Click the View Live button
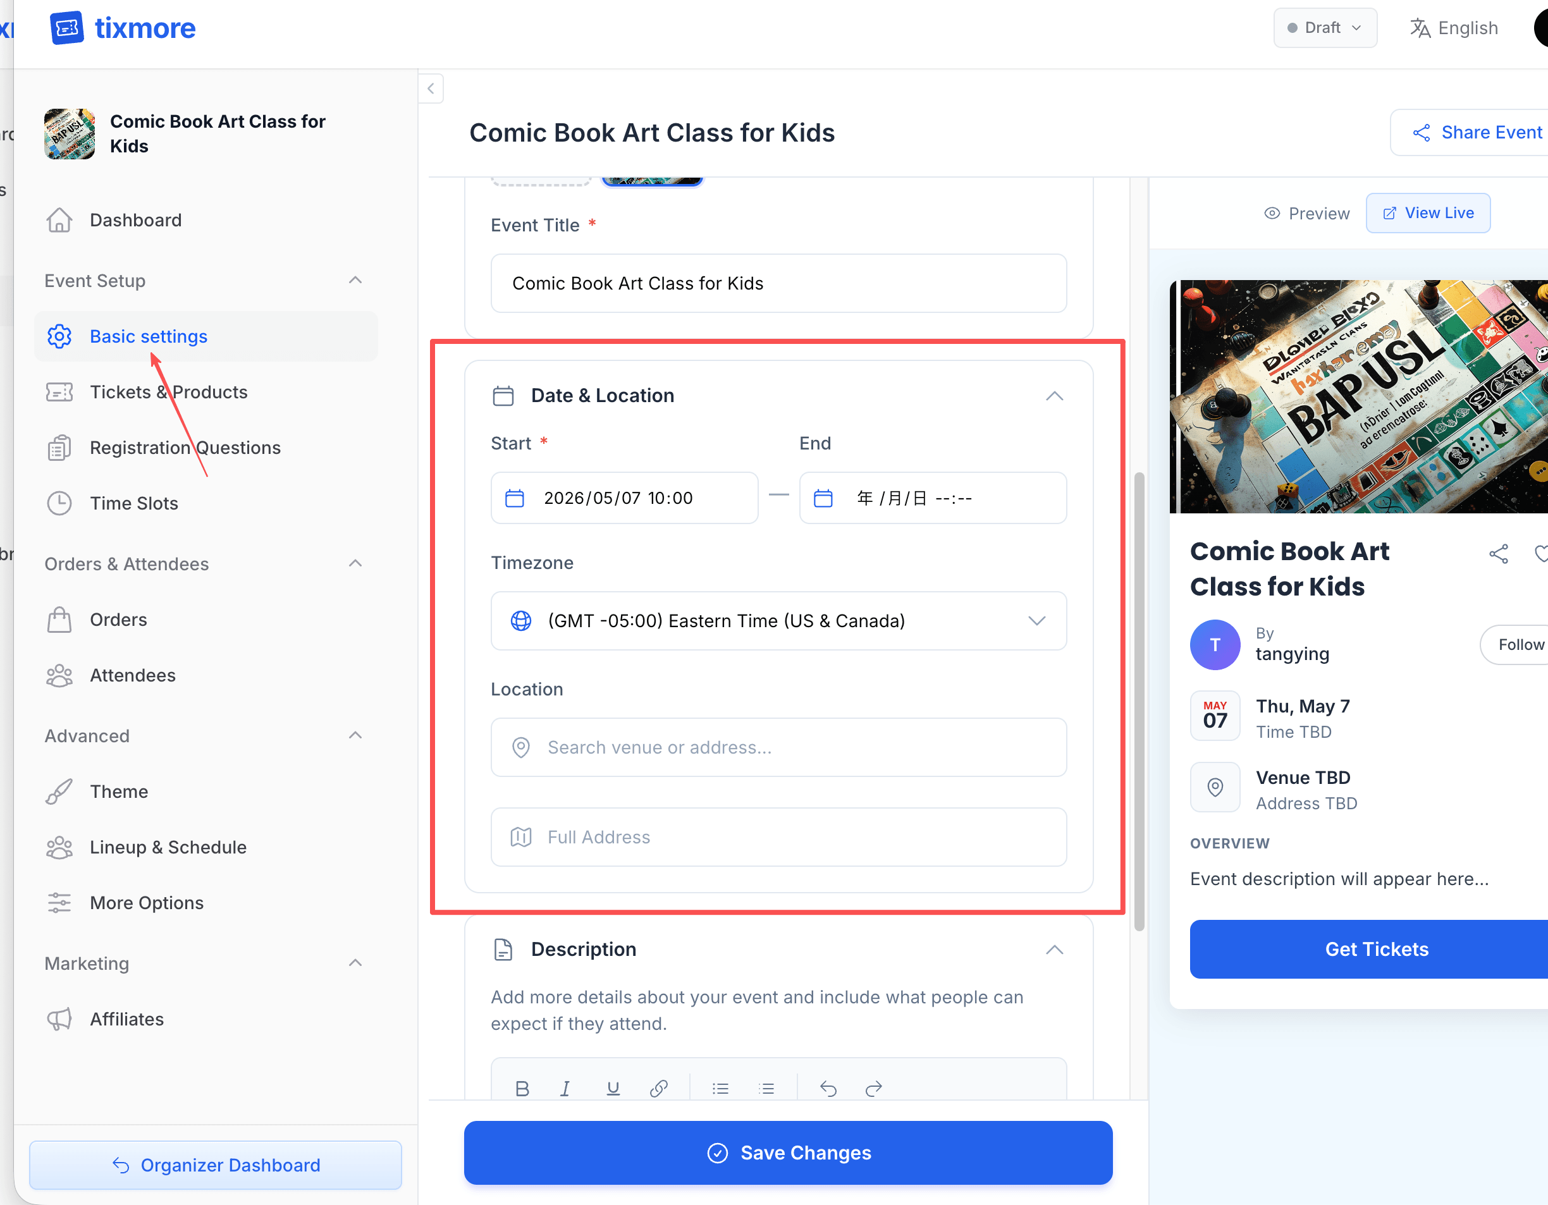Screen dimensions: 1548x1205 [x=1427, y=213]
